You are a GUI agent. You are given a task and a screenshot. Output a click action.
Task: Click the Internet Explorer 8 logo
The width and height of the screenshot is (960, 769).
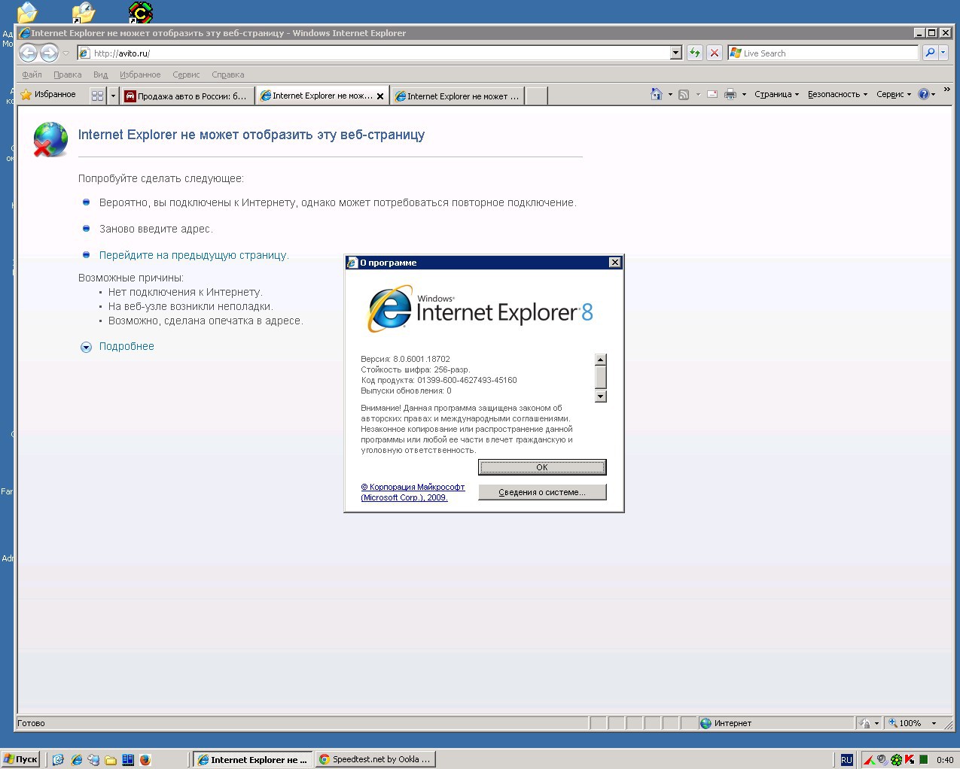tap(480, 309)
